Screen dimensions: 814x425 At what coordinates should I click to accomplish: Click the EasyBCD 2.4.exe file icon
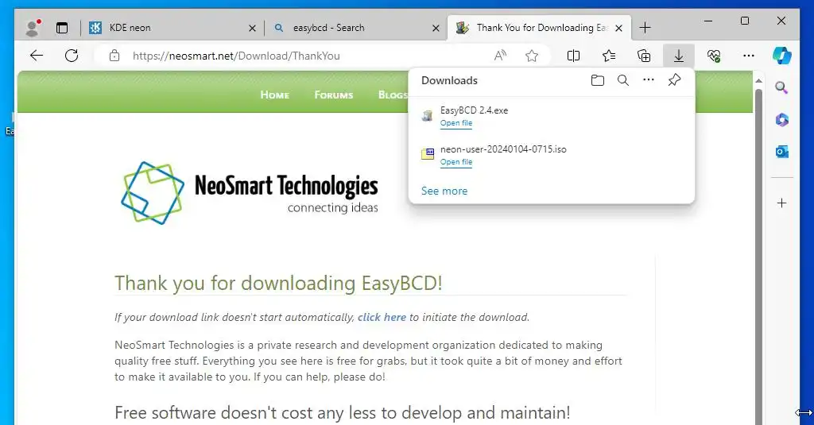pyautogui.click(x=427, y=116)
